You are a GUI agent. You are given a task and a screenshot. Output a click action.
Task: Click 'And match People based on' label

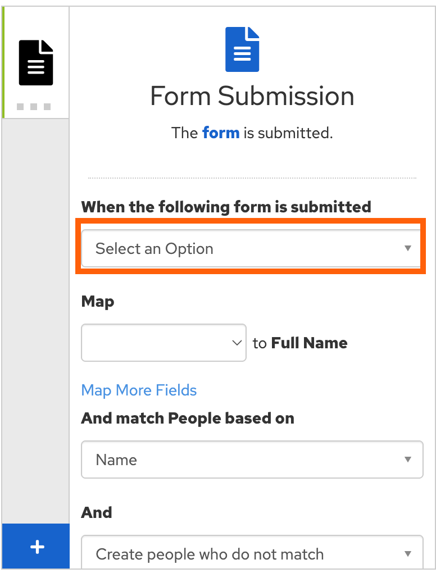[188, 419]
